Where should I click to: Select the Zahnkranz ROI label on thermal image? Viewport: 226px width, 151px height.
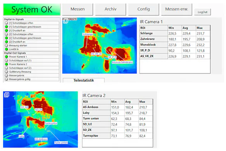(127, 62)
